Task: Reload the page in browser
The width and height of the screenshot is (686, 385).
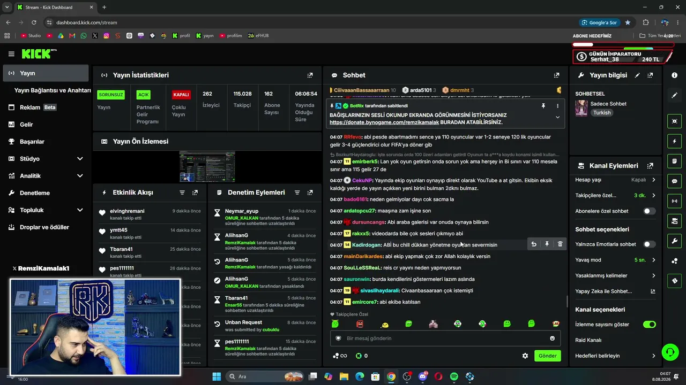Action: pos(34,22)
